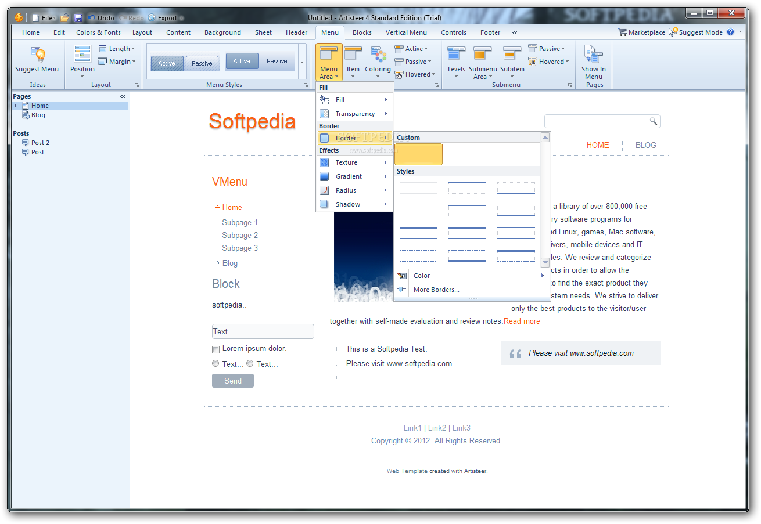
Task: Select the highlighted Custom border swatch
Action: 418,154
